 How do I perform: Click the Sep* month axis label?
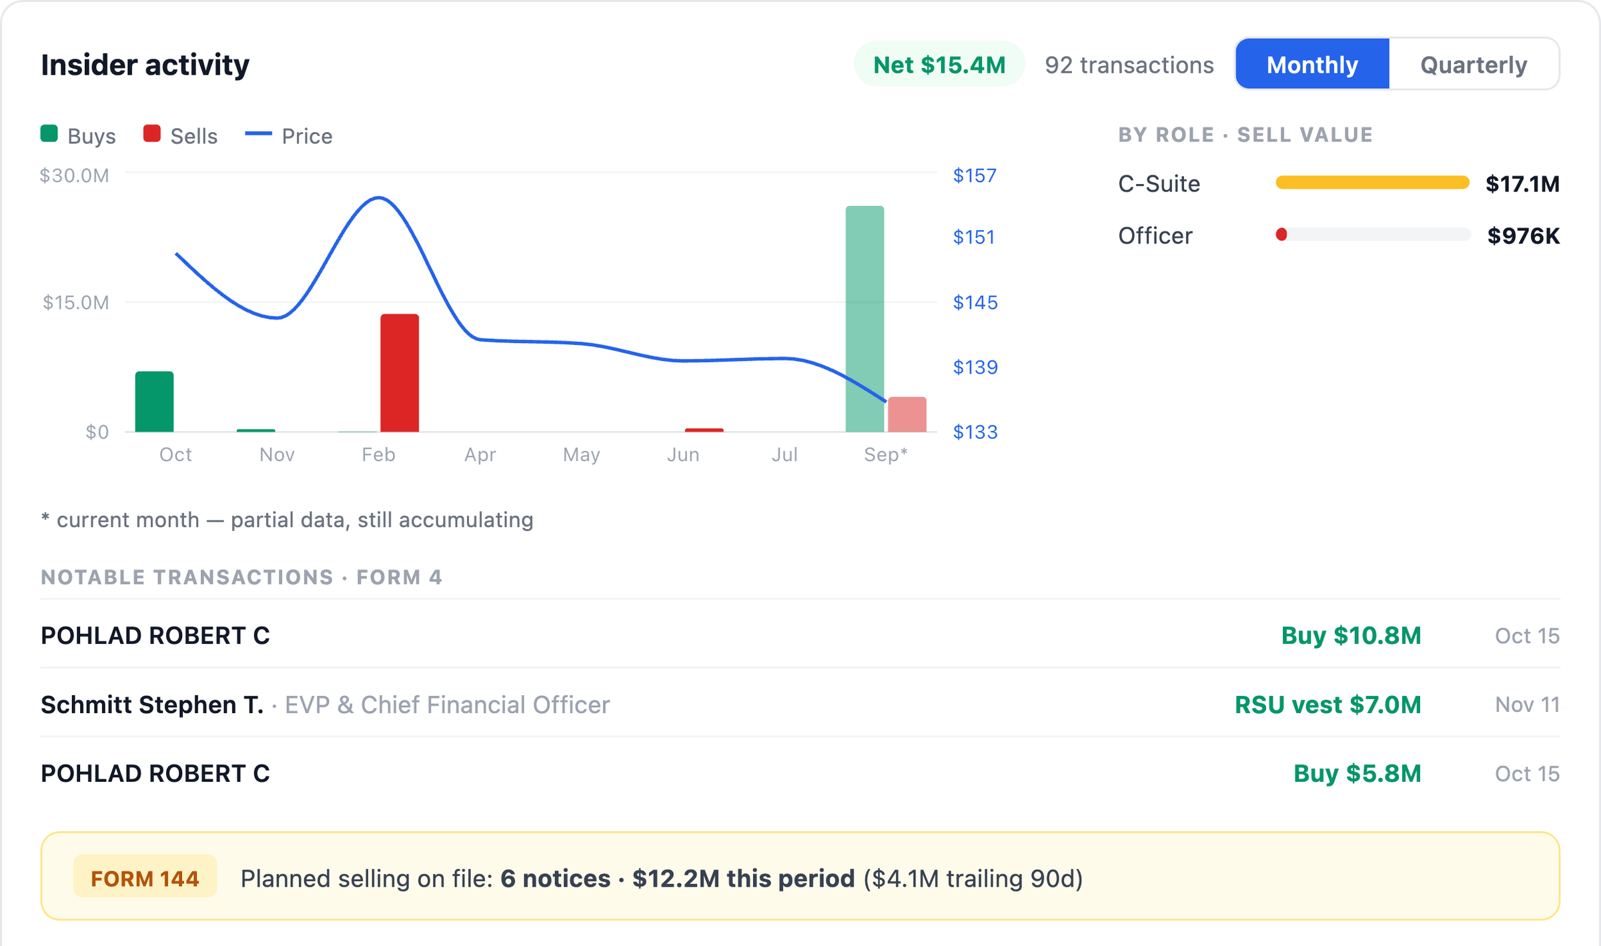point(885,454)
